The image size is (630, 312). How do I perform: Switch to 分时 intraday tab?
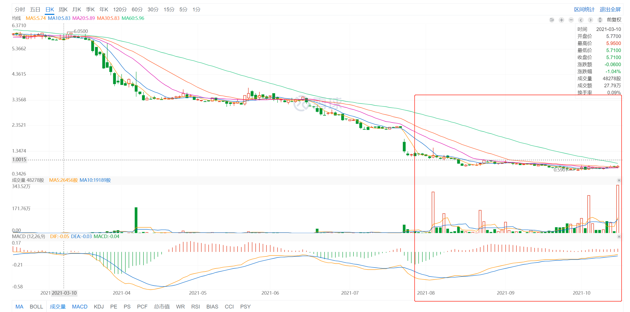click(x=20, y=10)
